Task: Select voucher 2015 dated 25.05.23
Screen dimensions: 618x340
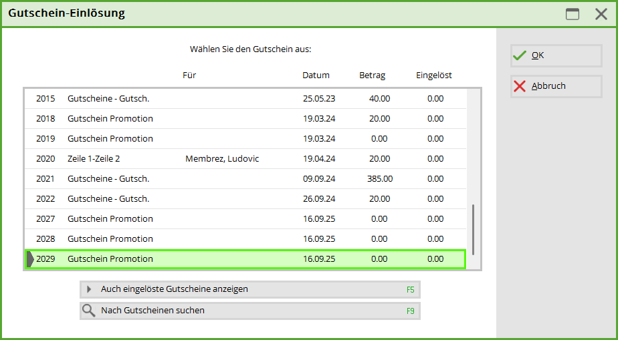Action: 245,99
